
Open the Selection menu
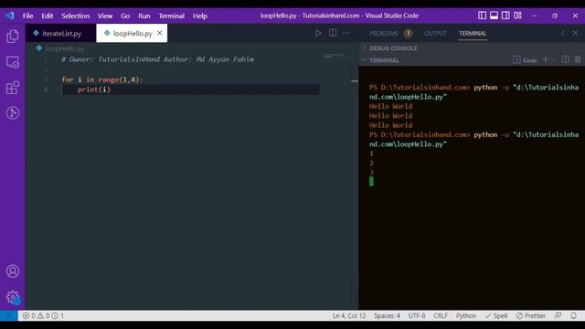pyautogui.click(x=75, y=16)
